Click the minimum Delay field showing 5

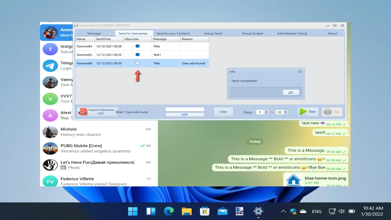click(260, 112)
